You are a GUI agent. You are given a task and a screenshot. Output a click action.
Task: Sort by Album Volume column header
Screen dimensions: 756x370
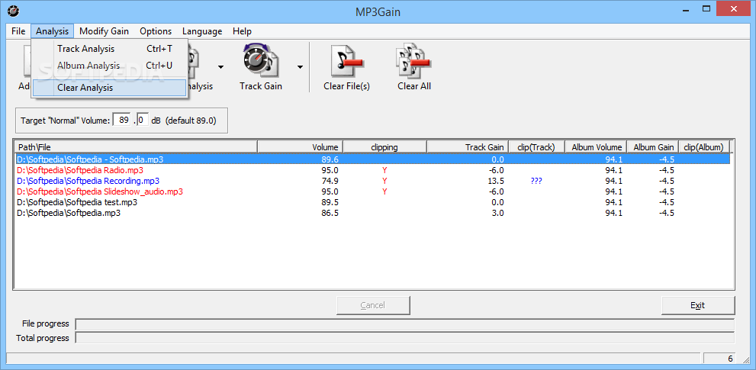tap(597, 147)
